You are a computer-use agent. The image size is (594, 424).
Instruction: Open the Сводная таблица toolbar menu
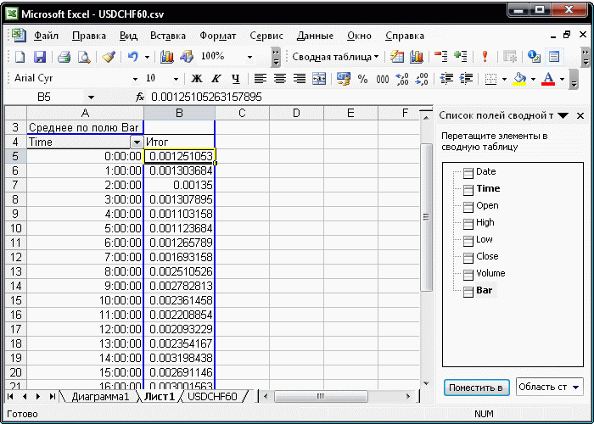(x=335, y=57)
